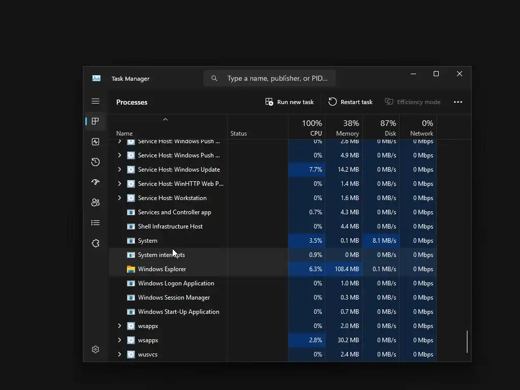Click the sort arrow above Name column

click(165, 119)
